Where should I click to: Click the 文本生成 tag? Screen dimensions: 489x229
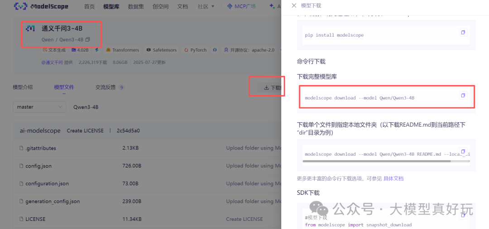pos(54,50)
